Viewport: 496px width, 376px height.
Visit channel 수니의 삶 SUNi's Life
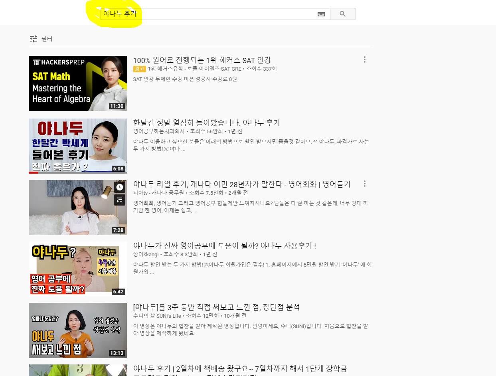coord(157,316)
